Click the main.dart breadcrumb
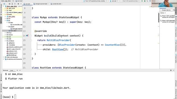Screen dimensions: 177x99 click(x=19, y=1)
